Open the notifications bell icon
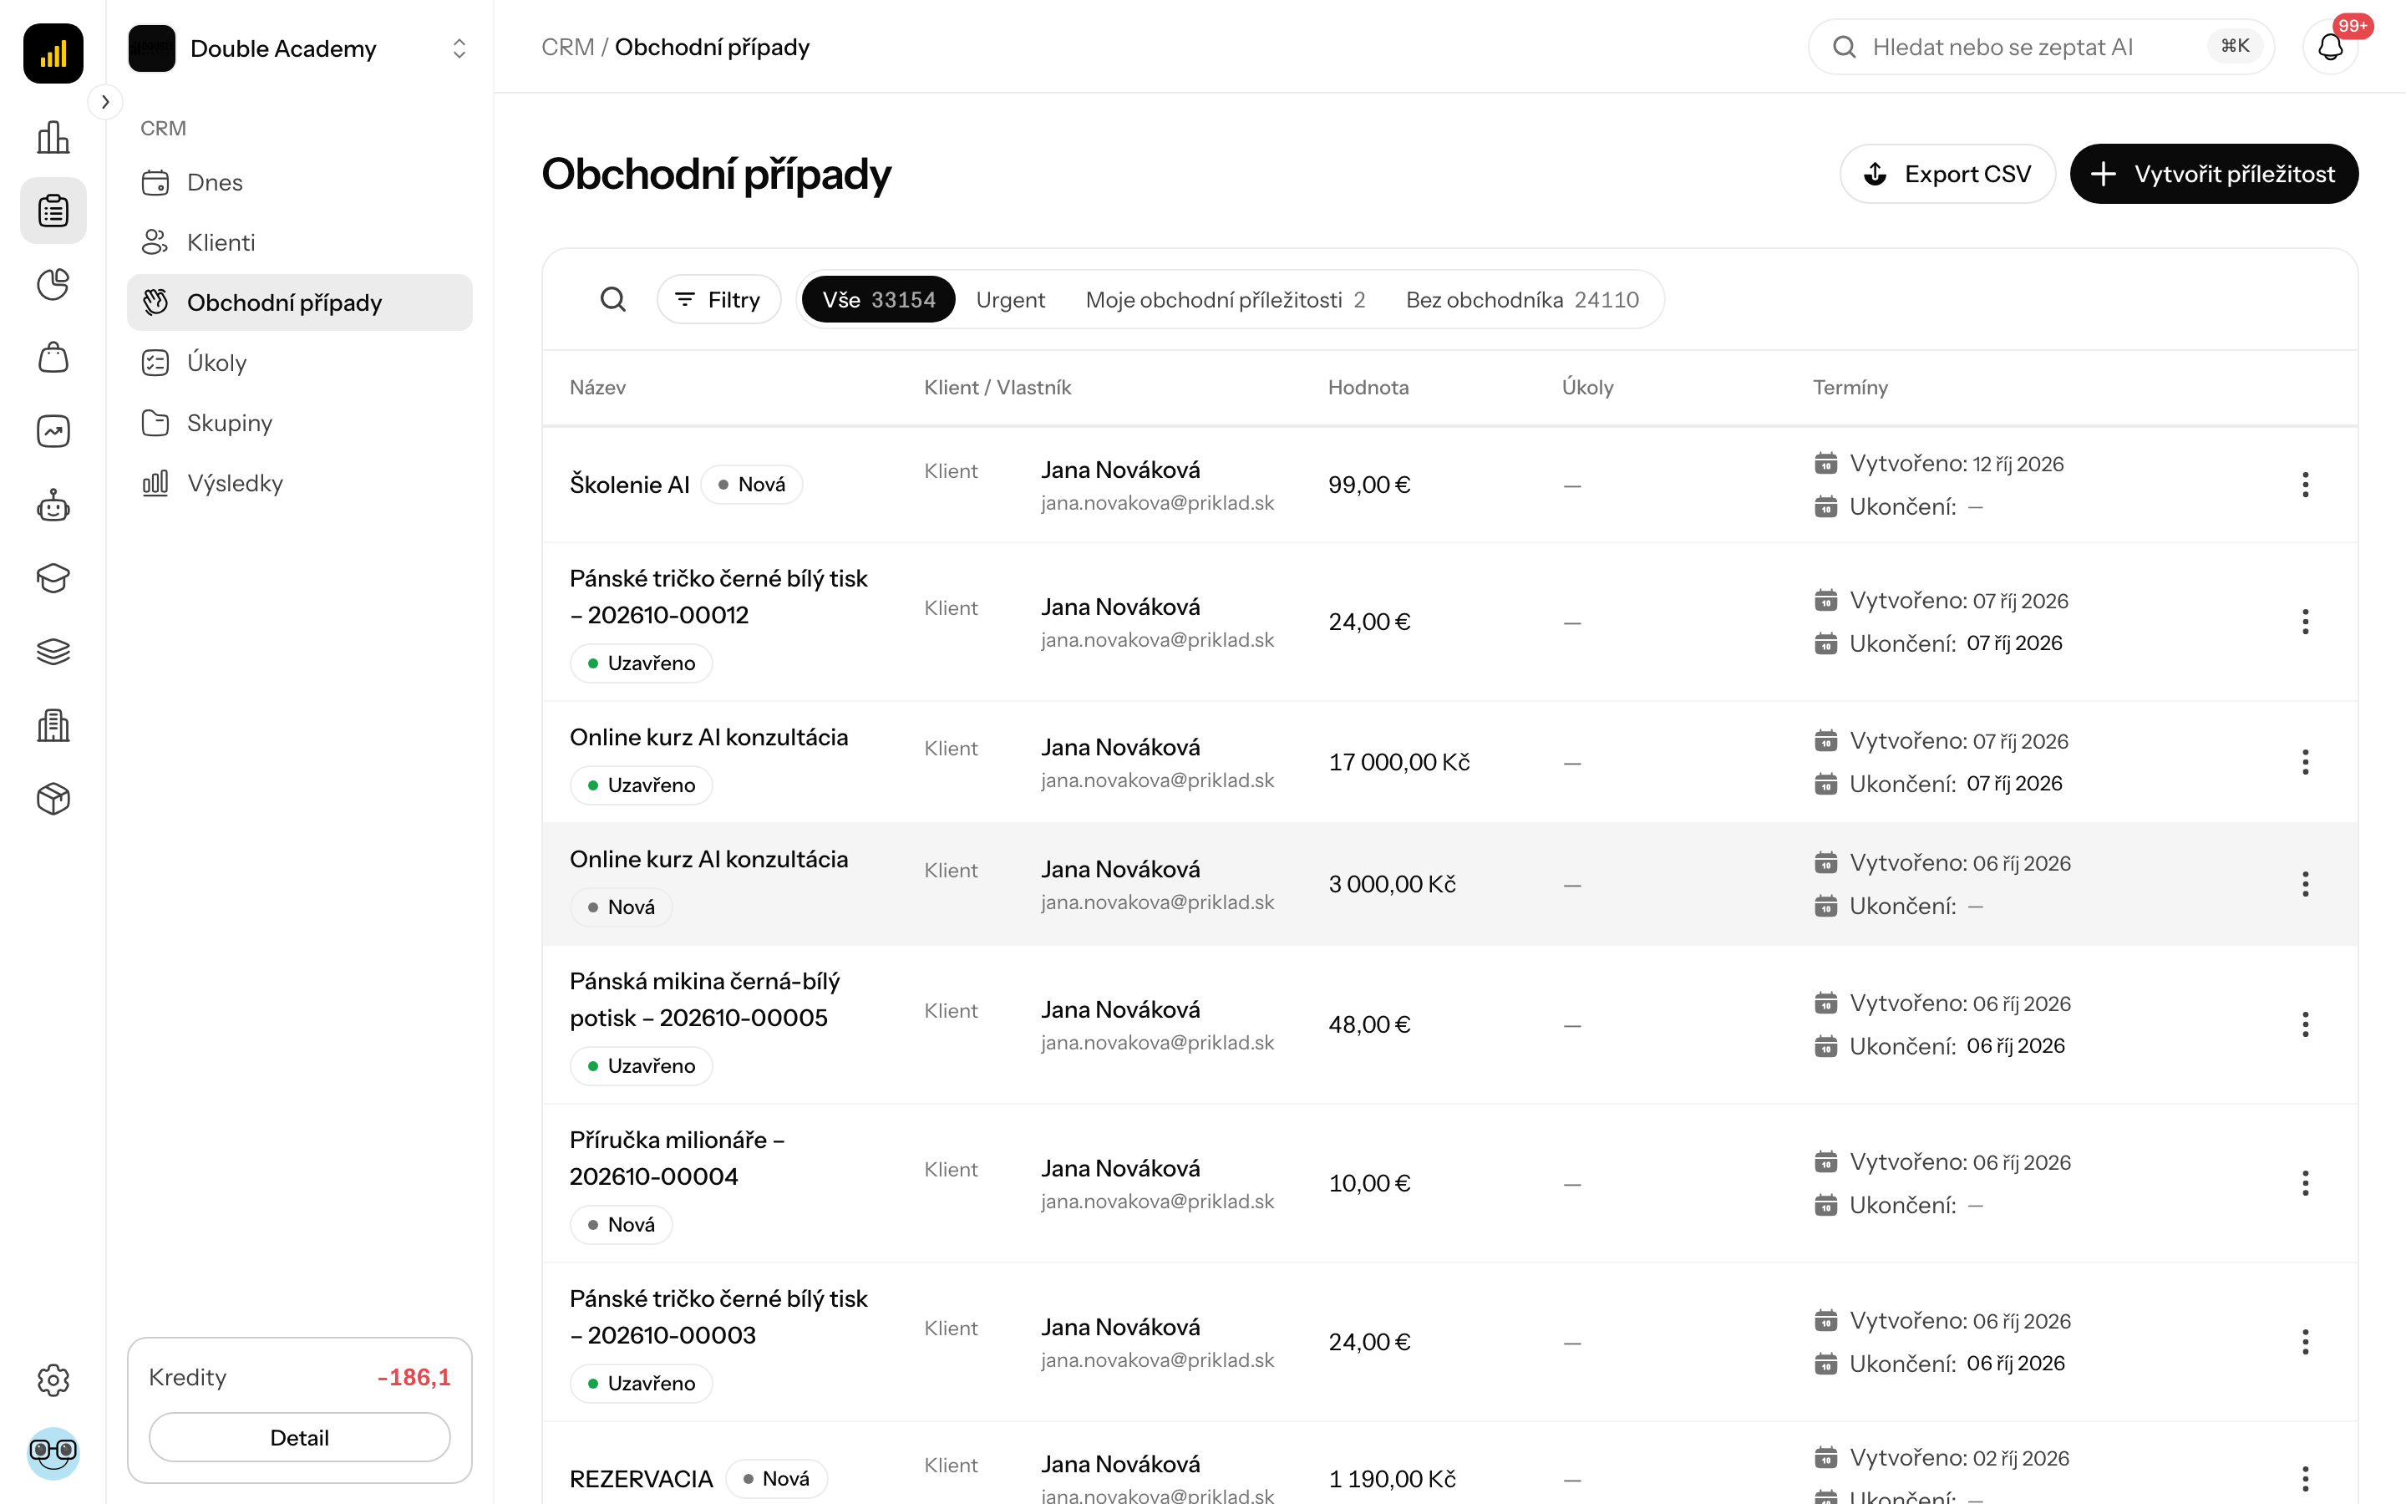Viewport: 2406px width, 1504px height. (x=2329, y=47)
